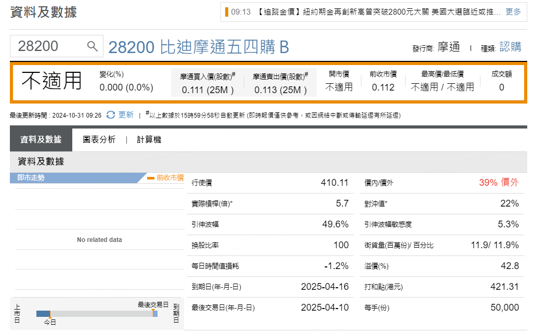The height and width of the screenshot is (333, 534).
Task: Click the 換股比率 value 100
Action: point(341,245)
